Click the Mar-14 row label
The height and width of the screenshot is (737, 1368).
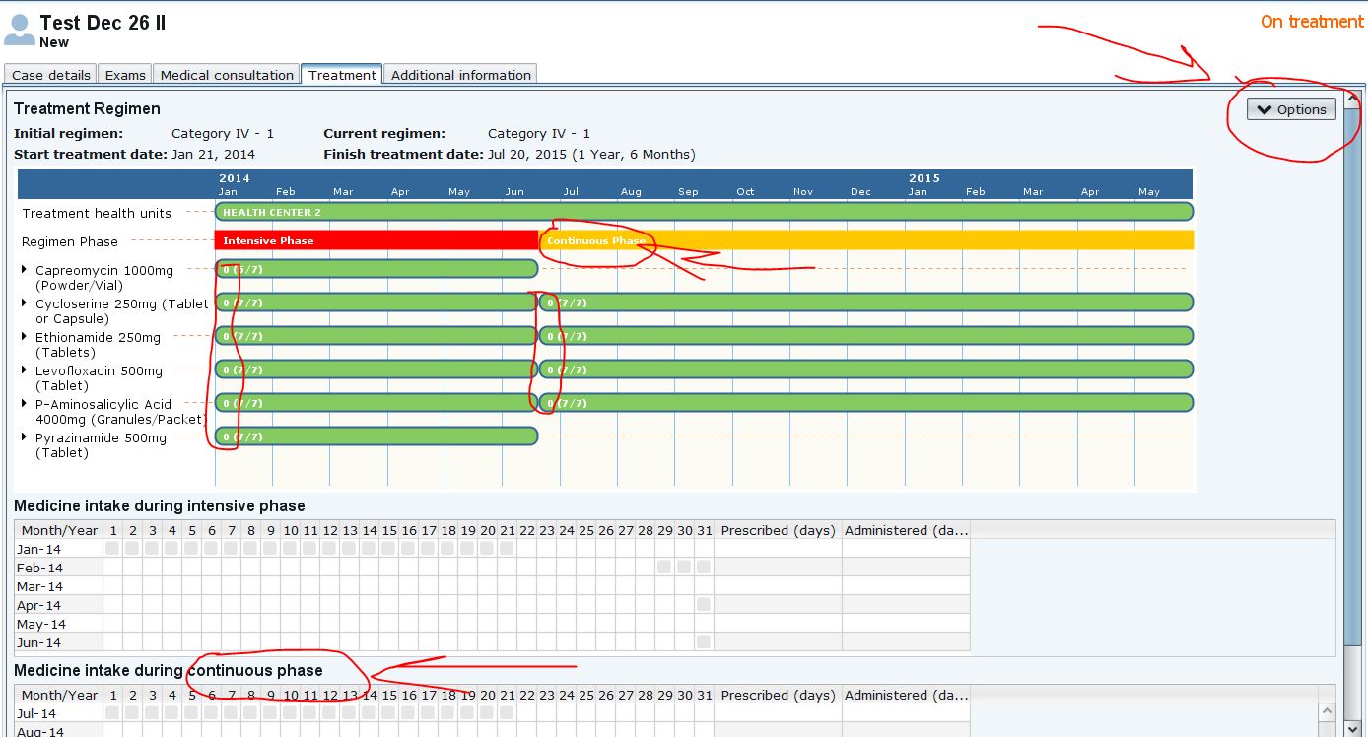point(39,586)
